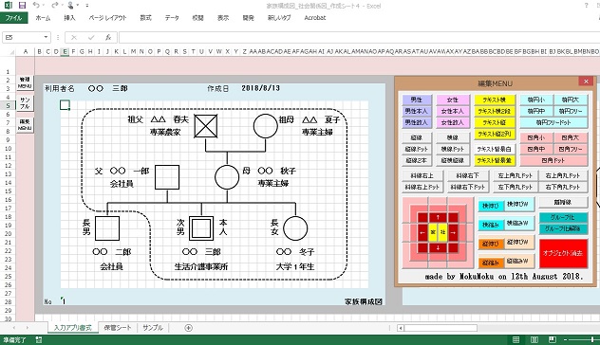Open the undo history dropdown arrow
Image resolution: width=600 pixels, height=345 pixels.
click(x=43, y=6)
